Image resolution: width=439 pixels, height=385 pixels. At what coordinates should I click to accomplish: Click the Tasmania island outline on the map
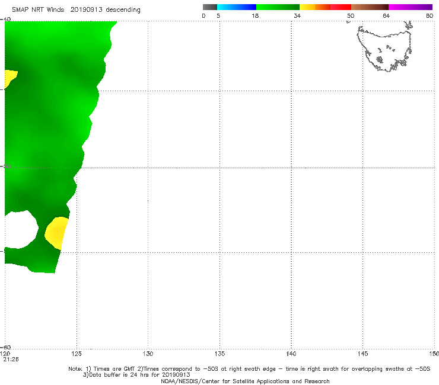coord(385,49)
